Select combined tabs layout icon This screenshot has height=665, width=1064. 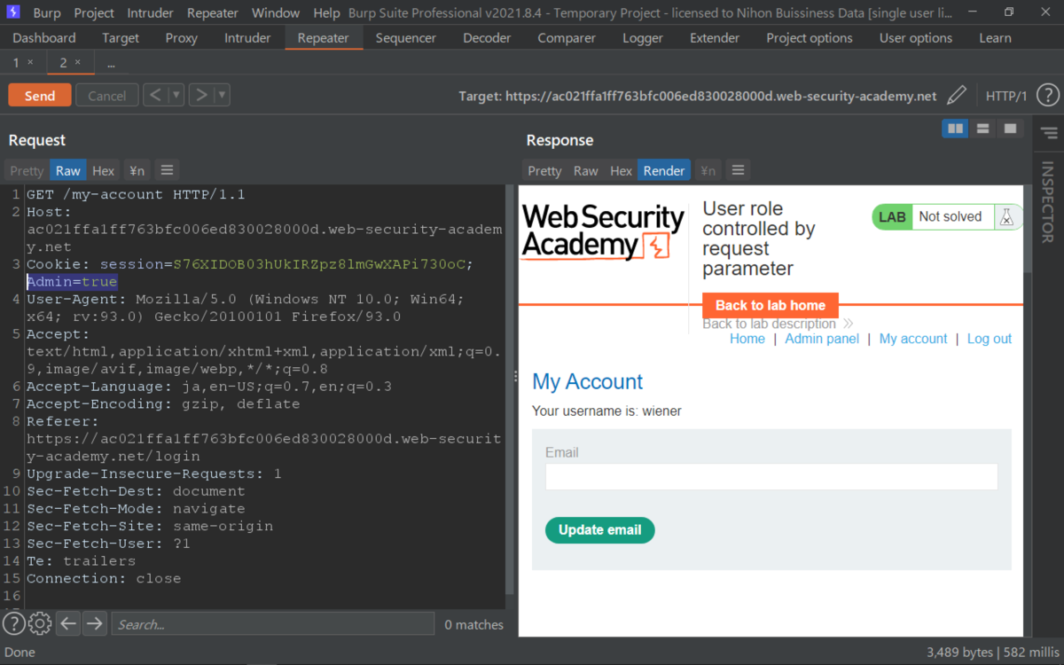1010,129
